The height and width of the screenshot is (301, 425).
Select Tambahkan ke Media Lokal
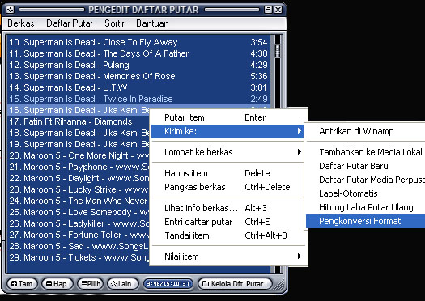[365, 152]
